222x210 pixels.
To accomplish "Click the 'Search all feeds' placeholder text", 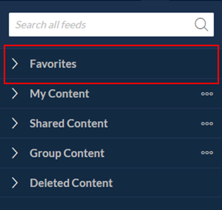I will click(51, 24).
